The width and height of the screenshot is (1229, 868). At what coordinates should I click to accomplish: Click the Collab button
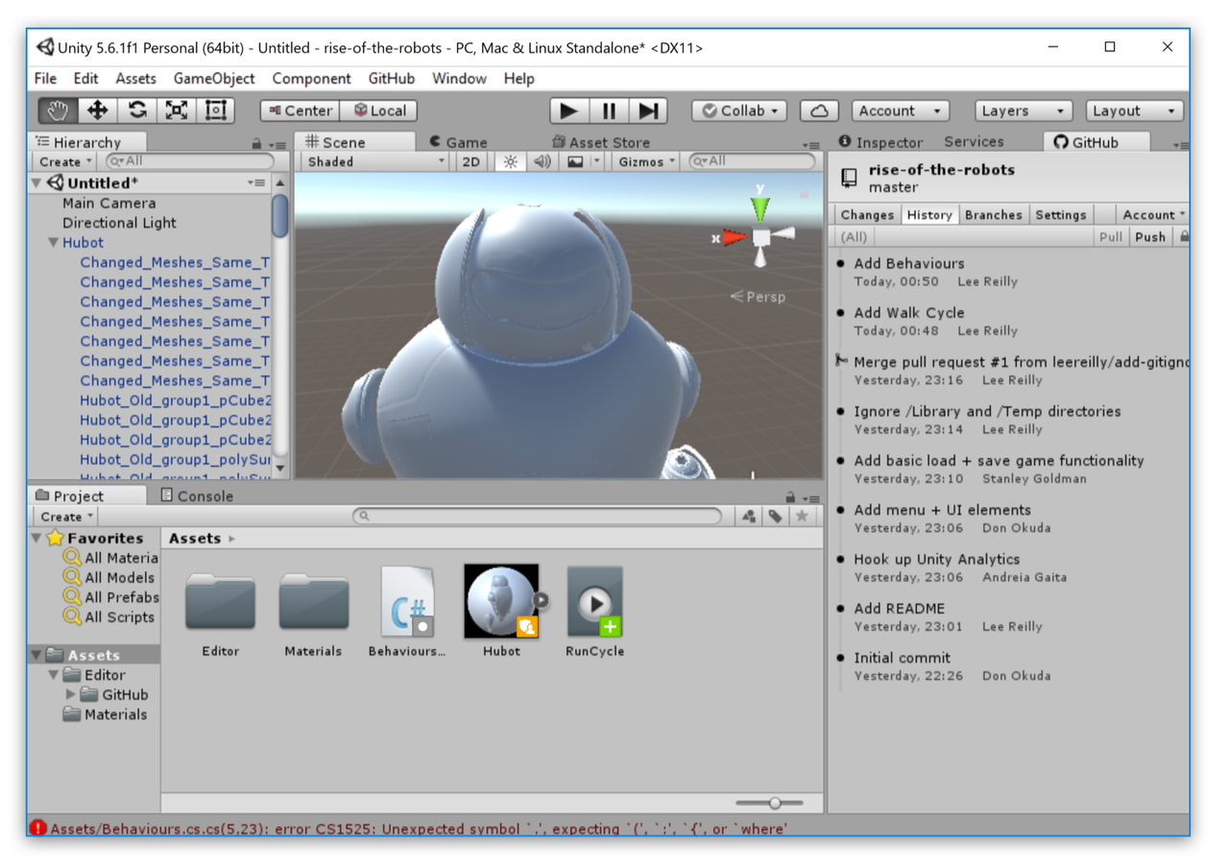pyautogui.click(x=737, y=110)
